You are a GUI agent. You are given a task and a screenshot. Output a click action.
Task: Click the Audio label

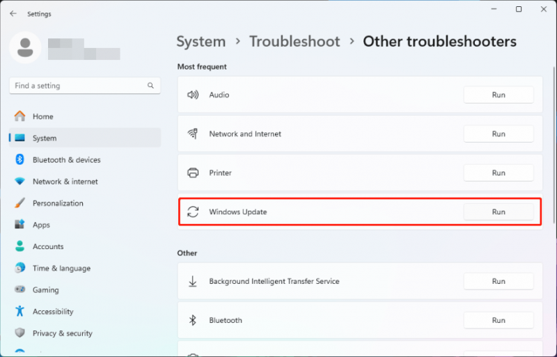(219, 95)
